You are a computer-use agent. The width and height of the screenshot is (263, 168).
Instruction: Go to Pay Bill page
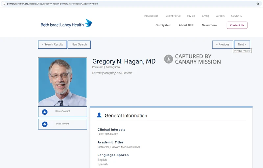191,16
